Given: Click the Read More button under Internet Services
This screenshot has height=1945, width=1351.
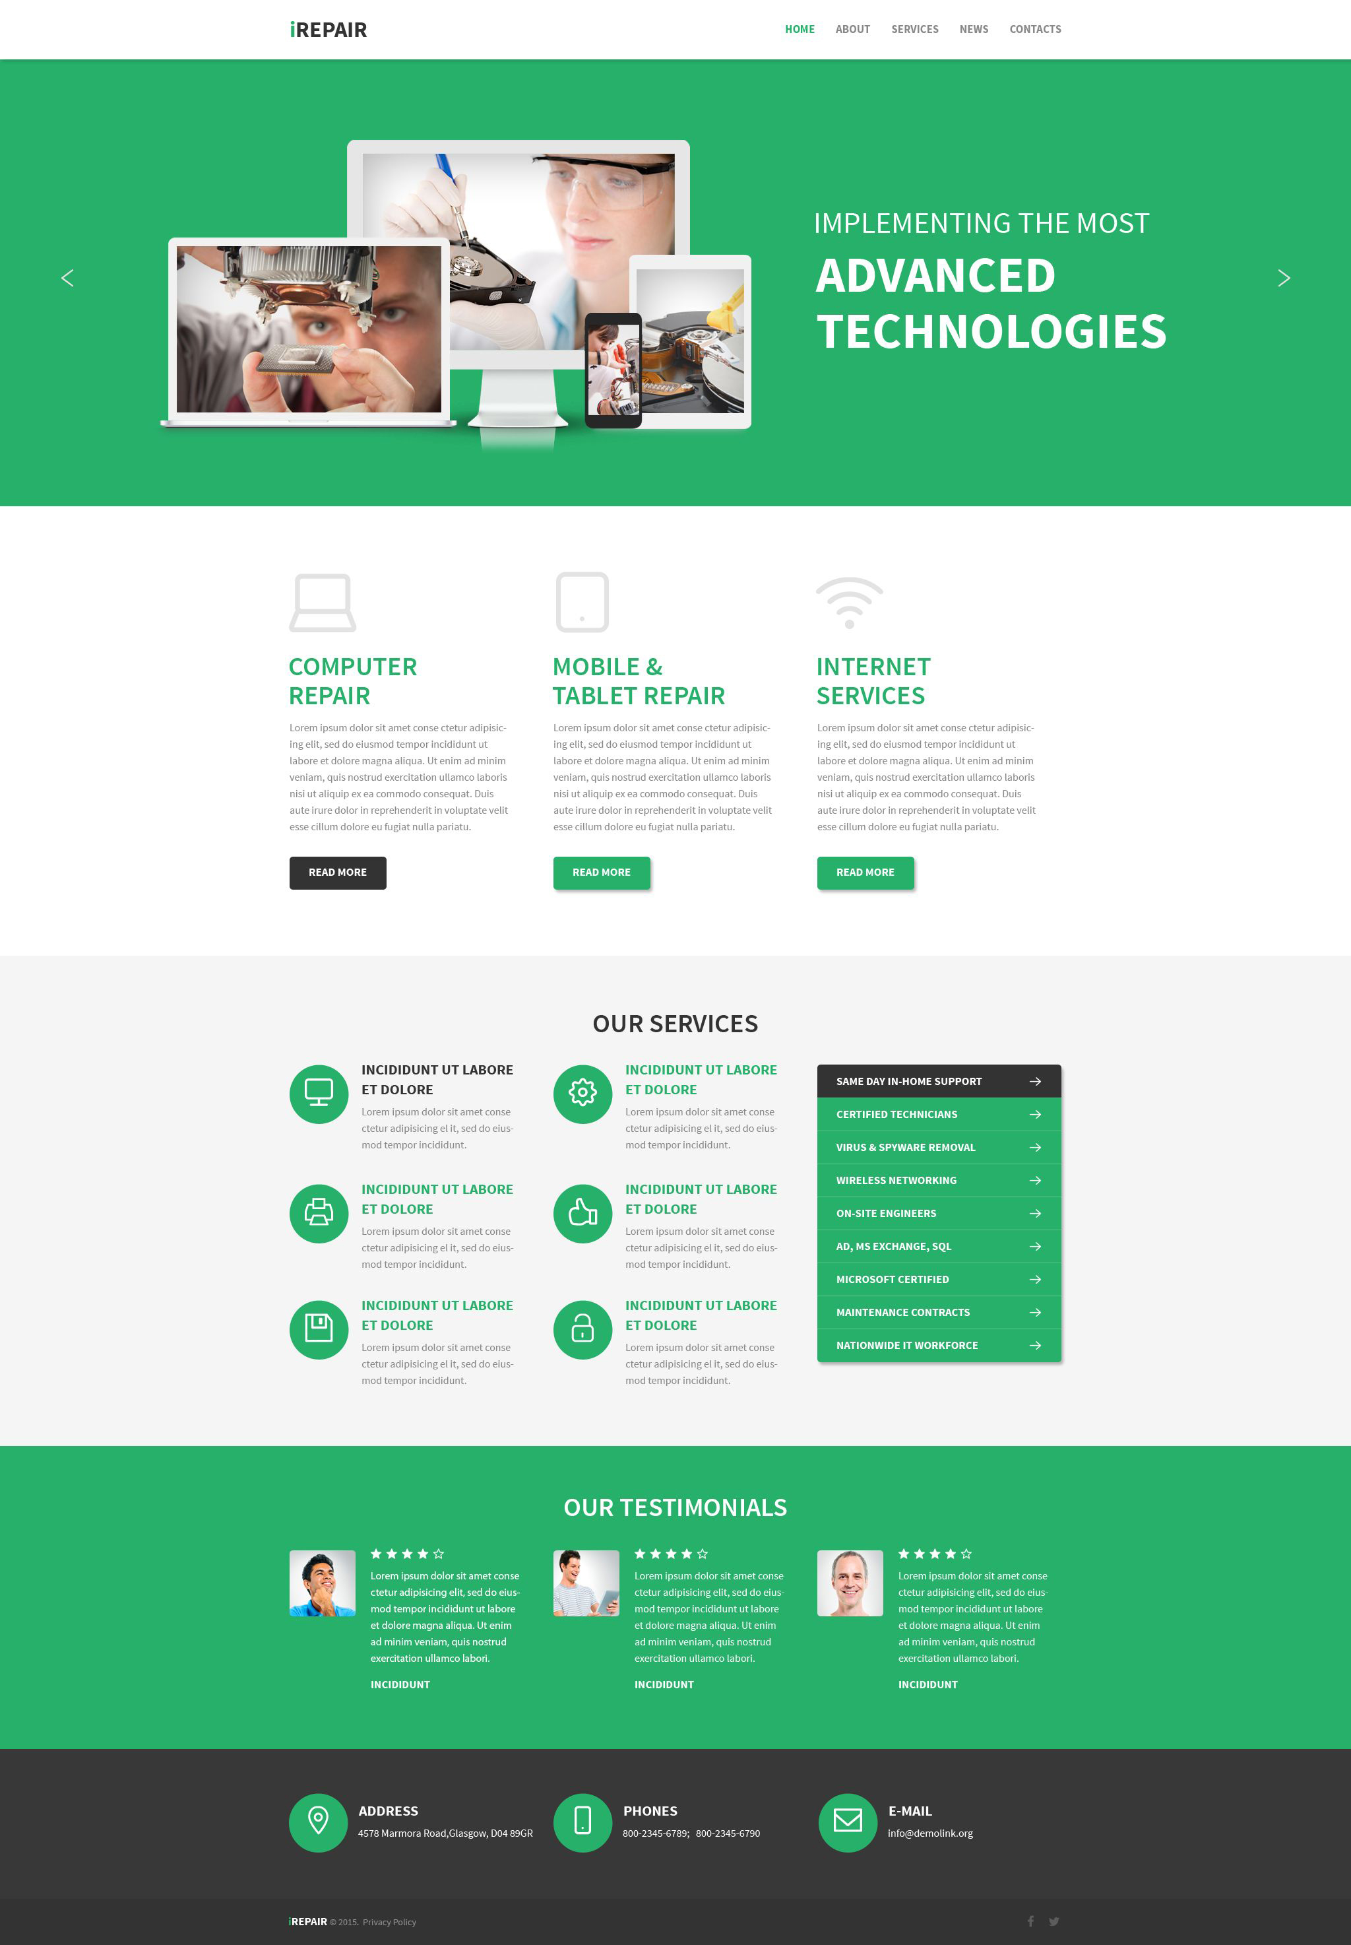Looking at the screenshot, I should (x=865, y=872).
